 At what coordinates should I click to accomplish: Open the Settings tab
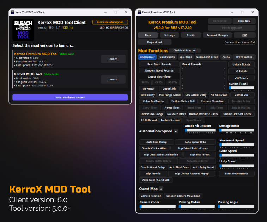pos(169,35)
